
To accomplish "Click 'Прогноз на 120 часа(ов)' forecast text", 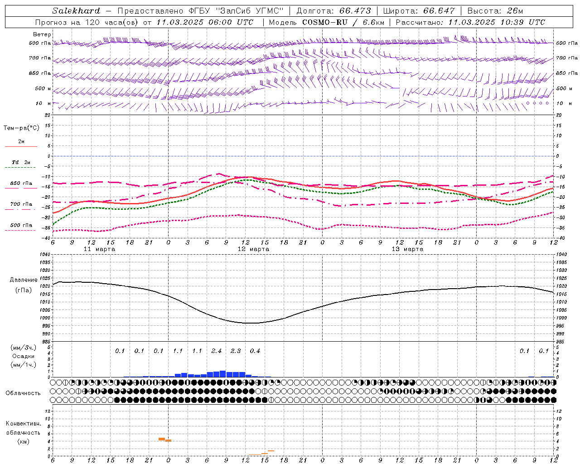I will 87,22.
